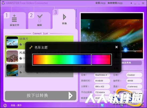The image size is (147, 108).
Task: Open the Settings menu at the top
Action: pos(100,3)
